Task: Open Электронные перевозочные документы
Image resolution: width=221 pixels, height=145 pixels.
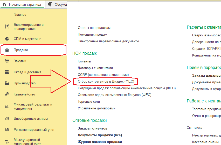Action: [x=108, y=41]
